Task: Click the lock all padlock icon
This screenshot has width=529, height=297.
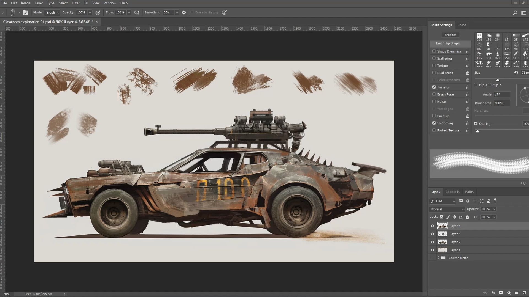Action: click(467, 217)
